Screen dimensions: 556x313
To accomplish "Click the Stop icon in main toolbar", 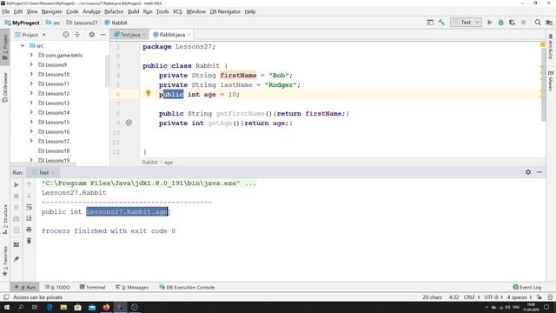I will click(x=523, y=23).
